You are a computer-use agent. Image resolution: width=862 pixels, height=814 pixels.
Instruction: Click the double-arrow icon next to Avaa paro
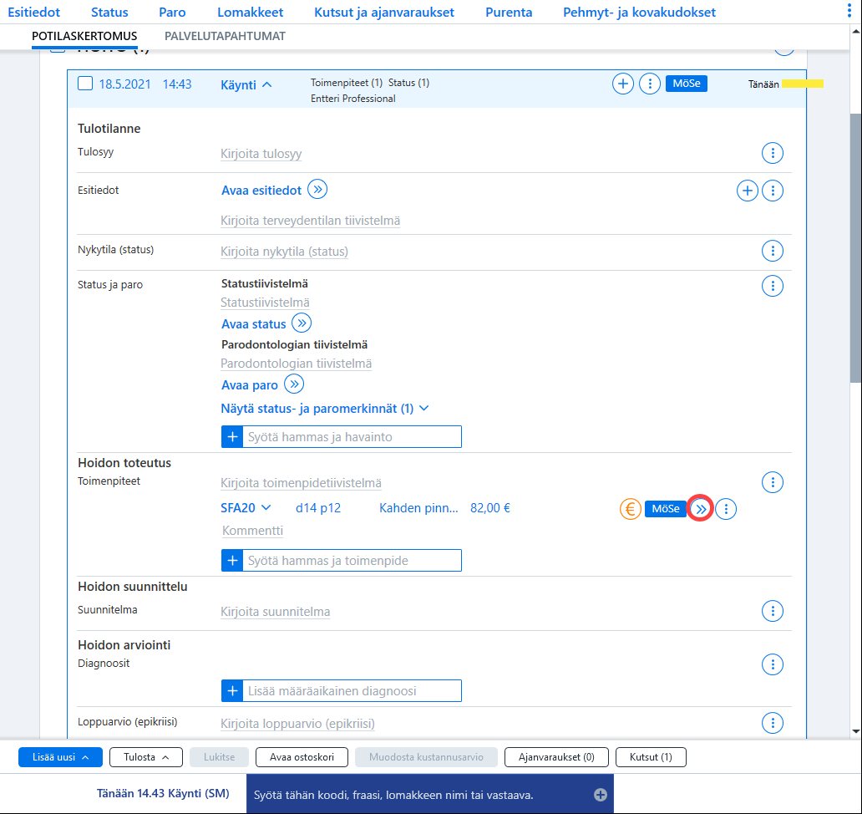pyautogui.click(x=294, y=384)
